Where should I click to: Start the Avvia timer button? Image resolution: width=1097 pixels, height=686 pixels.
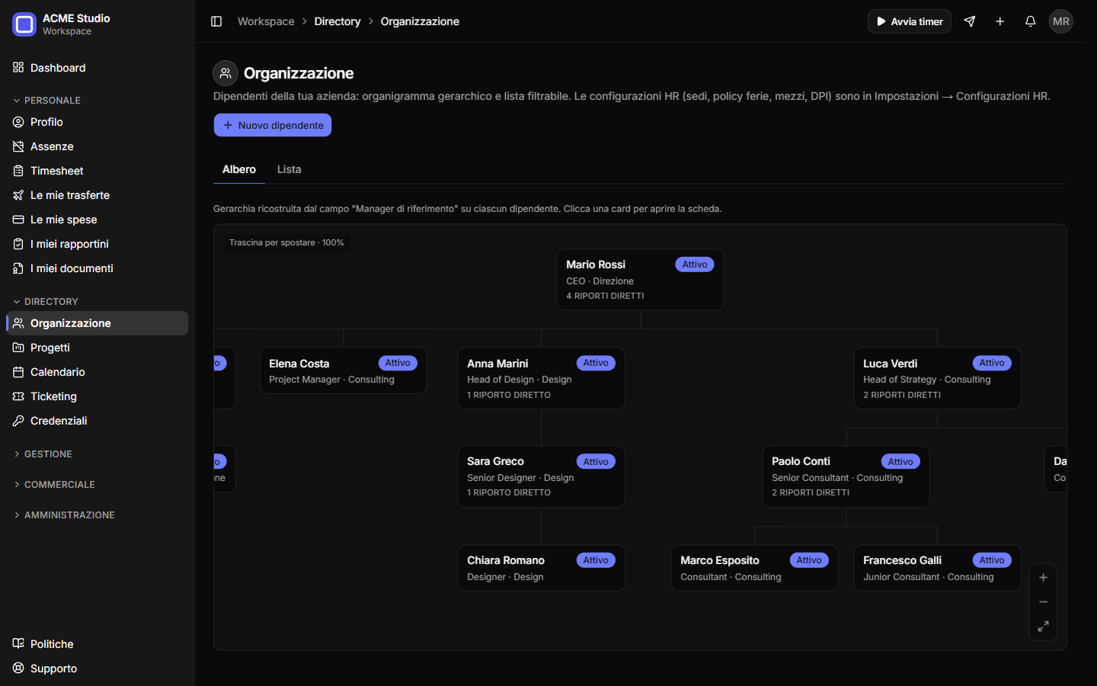coord(910,21)
